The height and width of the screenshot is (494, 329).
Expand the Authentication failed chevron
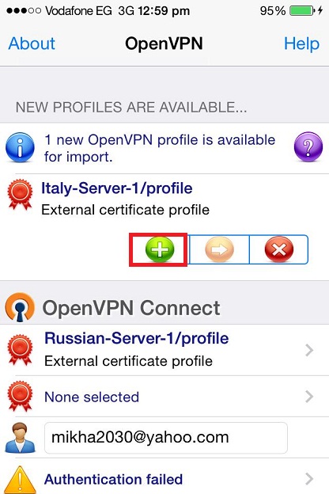[x=309, y=479]
